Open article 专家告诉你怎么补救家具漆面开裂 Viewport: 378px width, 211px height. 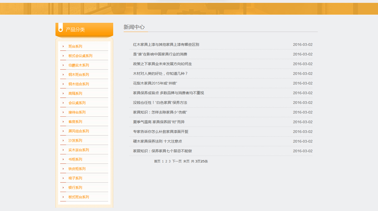[x=160, y=132]
